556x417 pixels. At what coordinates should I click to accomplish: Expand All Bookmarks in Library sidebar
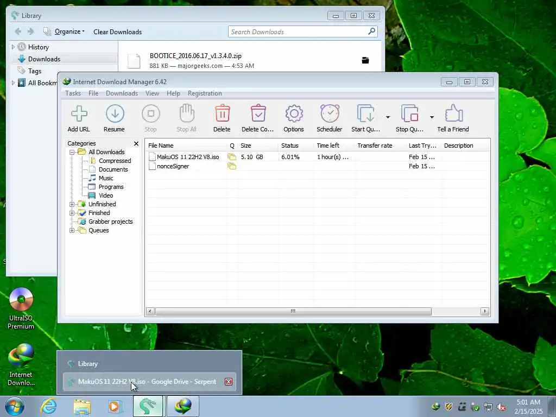[x=13, y=83]
